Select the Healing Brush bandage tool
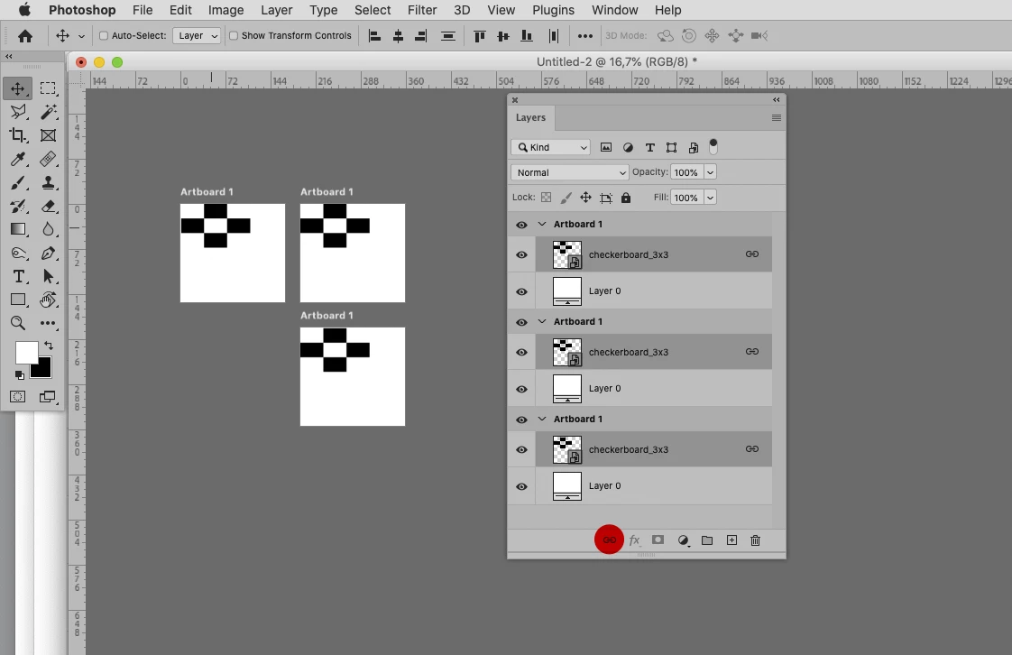The image size is (1012, 655). click(48, 159)
